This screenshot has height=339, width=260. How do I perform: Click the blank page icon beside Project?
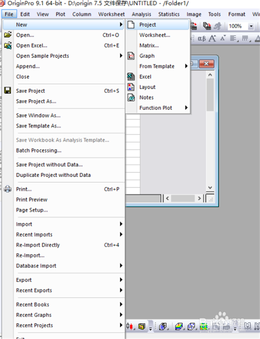[131, 25]
